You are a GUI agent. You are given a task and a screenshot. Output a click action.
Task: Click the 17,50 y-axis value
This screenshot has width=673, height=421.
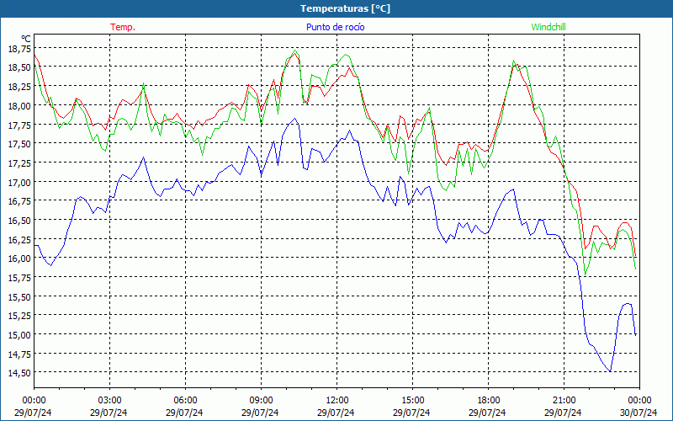point(19,144)
